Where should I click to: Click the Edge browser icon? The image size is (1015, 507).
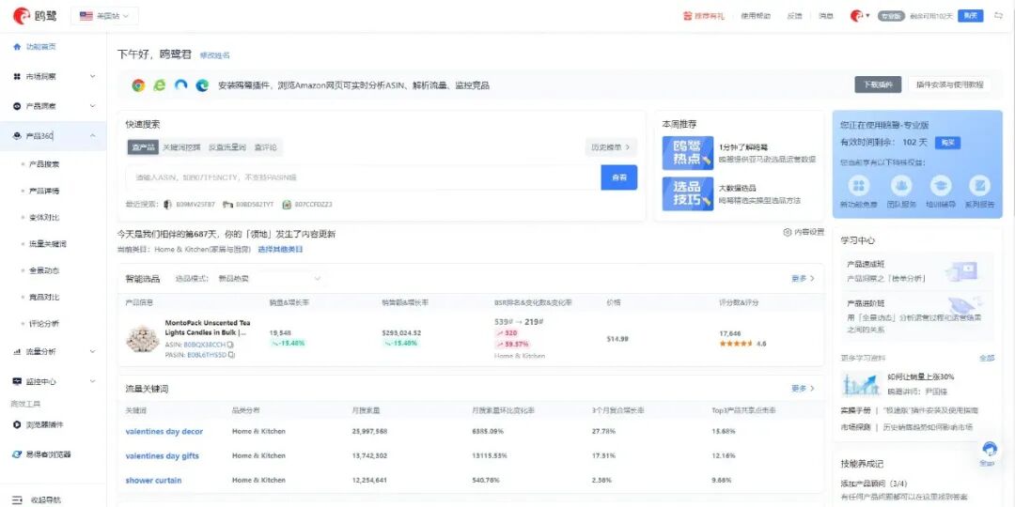pos(202,85)
